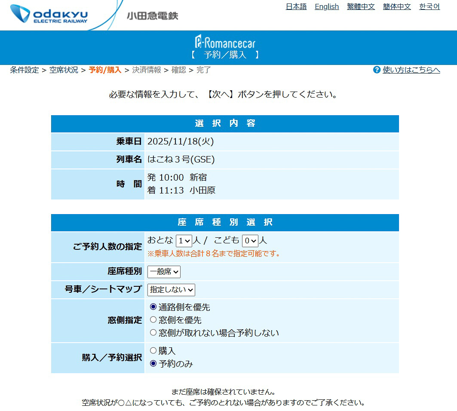The image size is (457, 411).
Task: Choose 窓側が取れない場合予約しない option
Action: point(153,332)
